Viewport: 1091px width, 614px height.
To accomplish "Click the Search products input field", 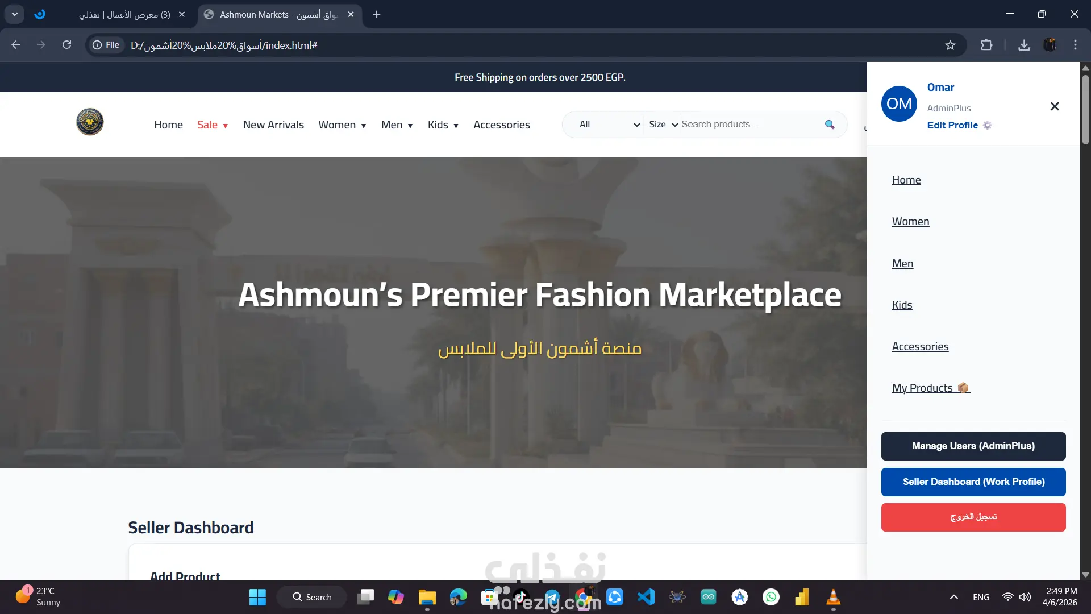I will pyautogui.click(x=747, y=125).
